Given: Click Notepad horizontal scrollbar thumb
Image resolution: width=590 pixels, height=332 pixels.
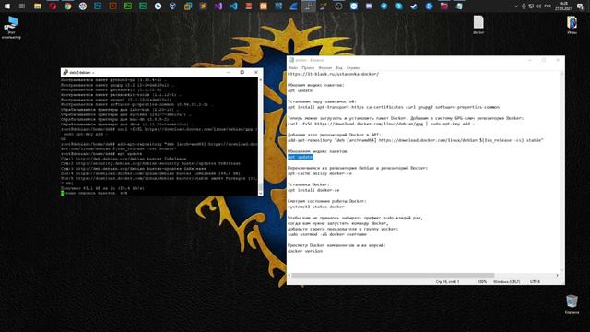Looking at the screenshot, I should [393, 275].
